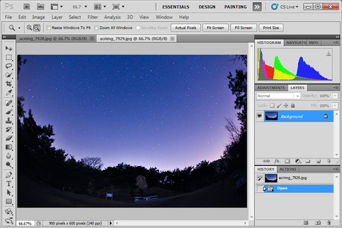Select the Blur tool
Screen dimensions: 342x228
[9, 156]
